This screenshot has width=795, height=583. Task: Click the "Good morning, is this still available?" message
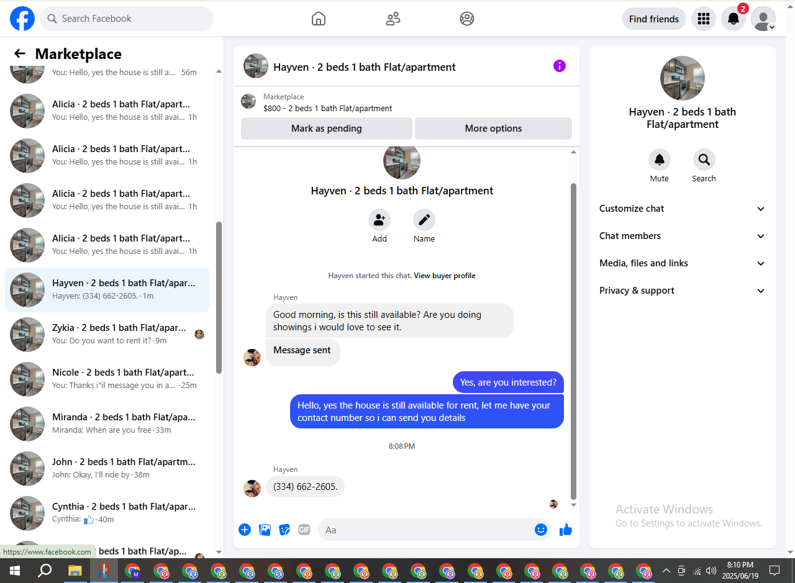click(x=389, y=321)
